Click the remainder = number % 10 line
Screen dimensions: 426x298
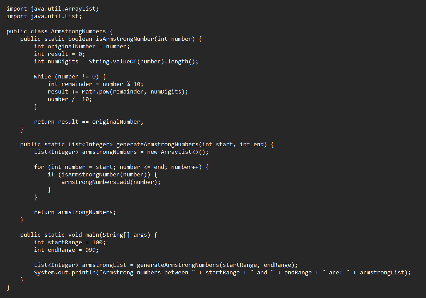(95, 84)
